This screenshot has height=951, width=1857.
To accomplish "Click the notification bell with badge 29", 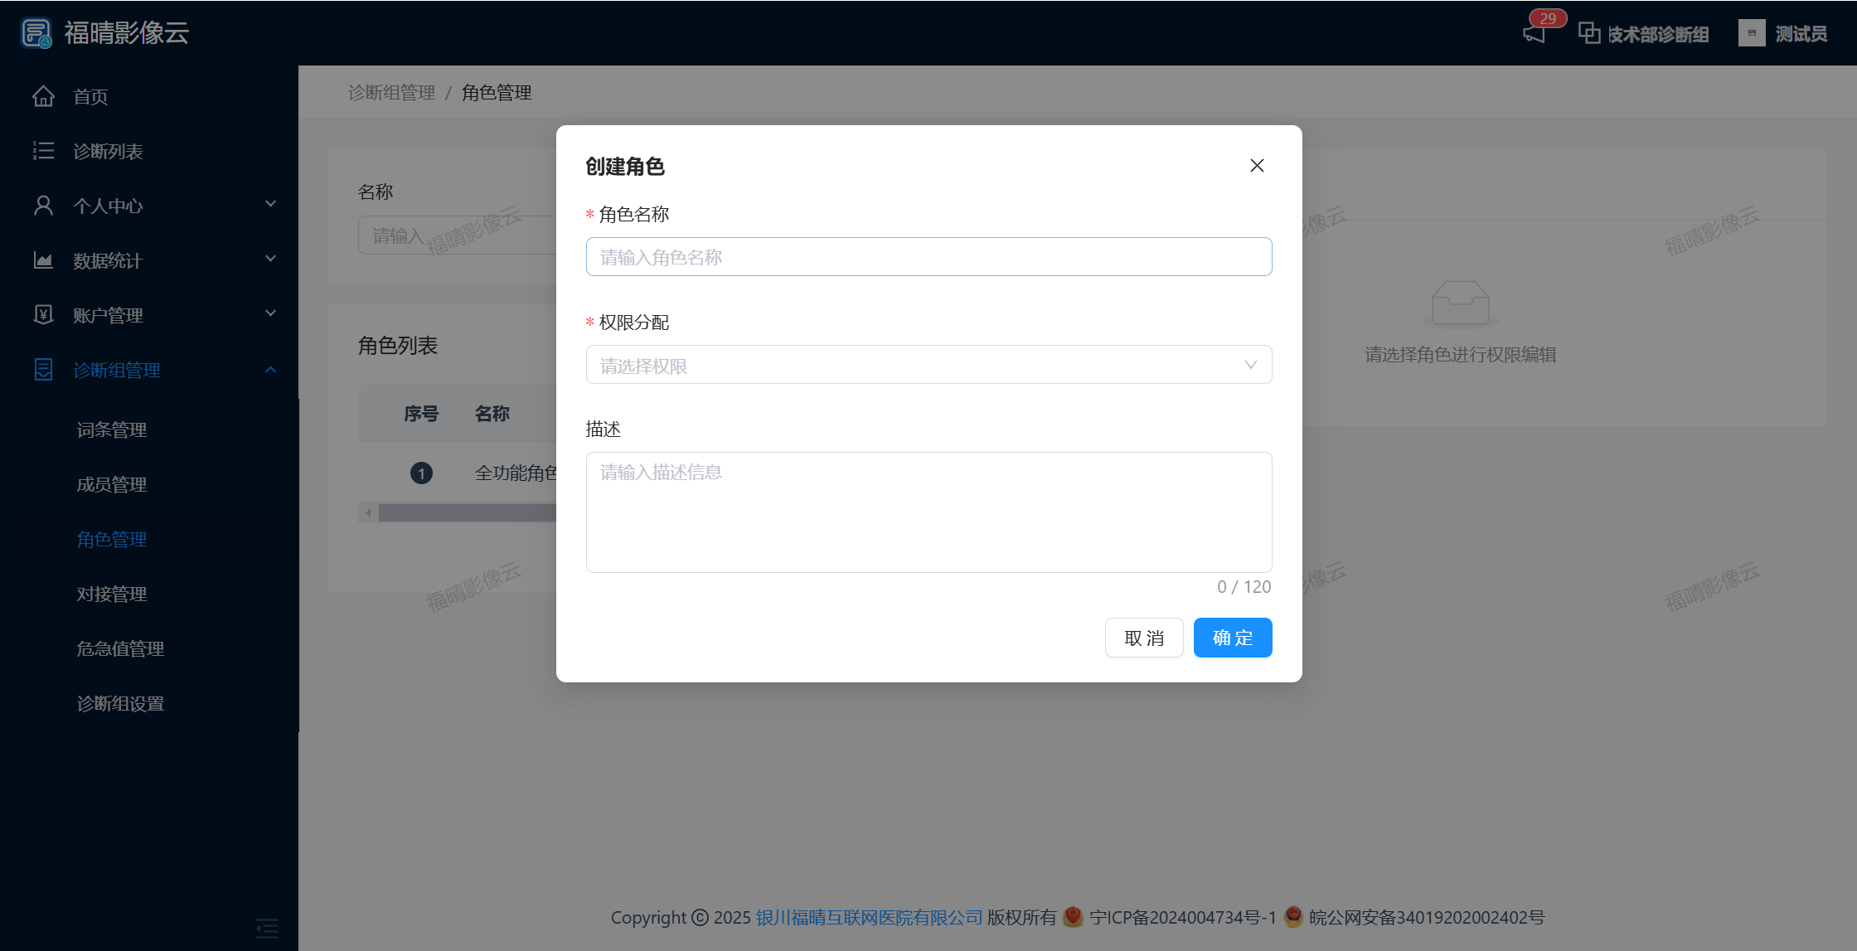I will pos(1535,33).
